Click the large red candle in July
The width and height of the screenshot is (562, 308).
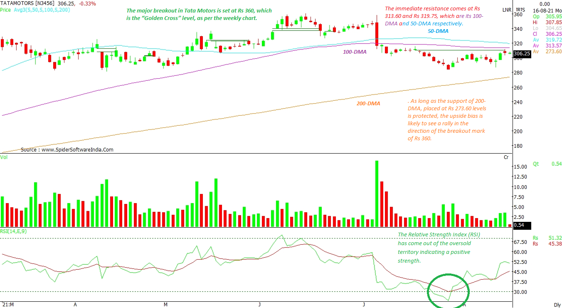coord(377,33)
